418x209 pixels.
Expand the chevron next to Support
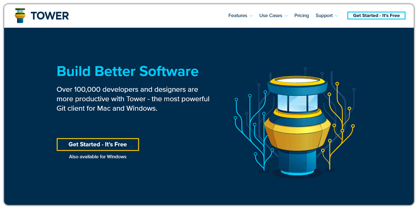click(x=336, y=16)
